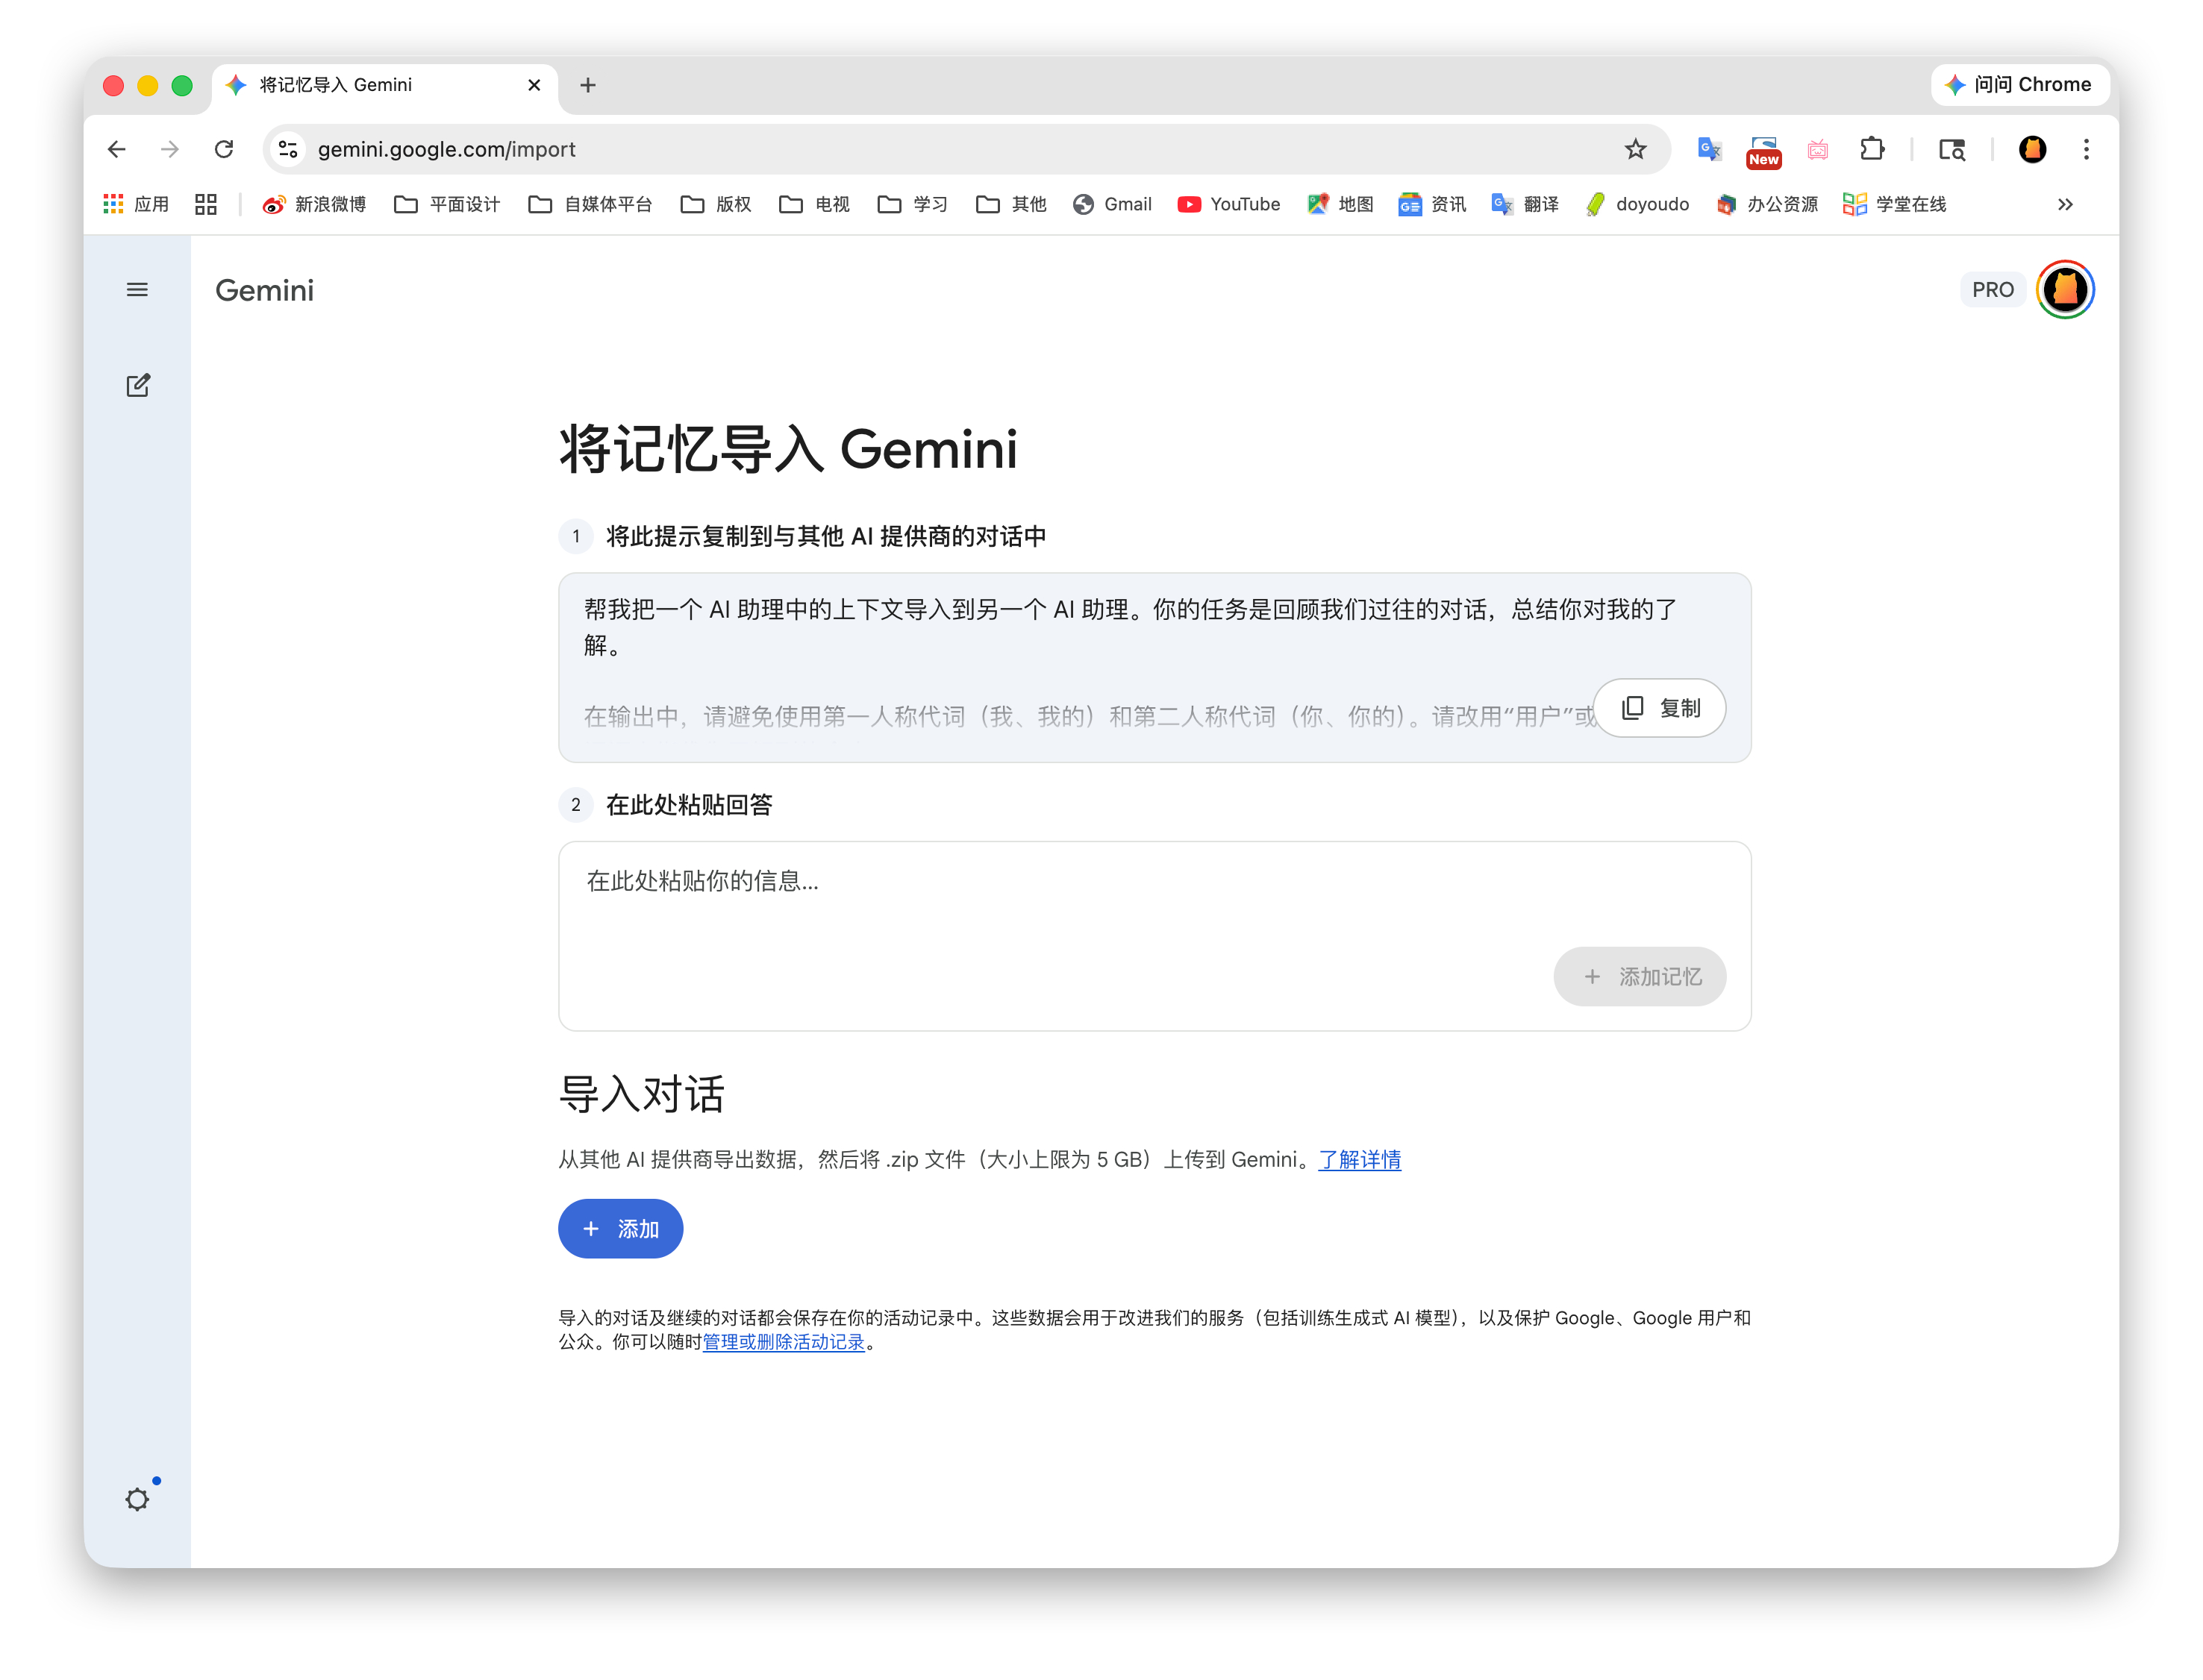Click the blue 添加 upload button

click(620, 1229)
